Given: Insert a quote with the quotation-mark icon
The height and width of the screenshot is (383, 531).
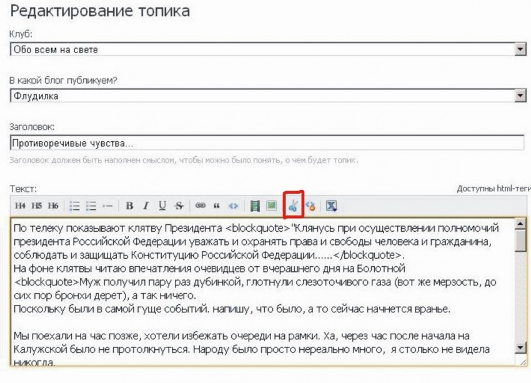Looking at the screenshot, I should pyautogui.click(x=217, y=205).
